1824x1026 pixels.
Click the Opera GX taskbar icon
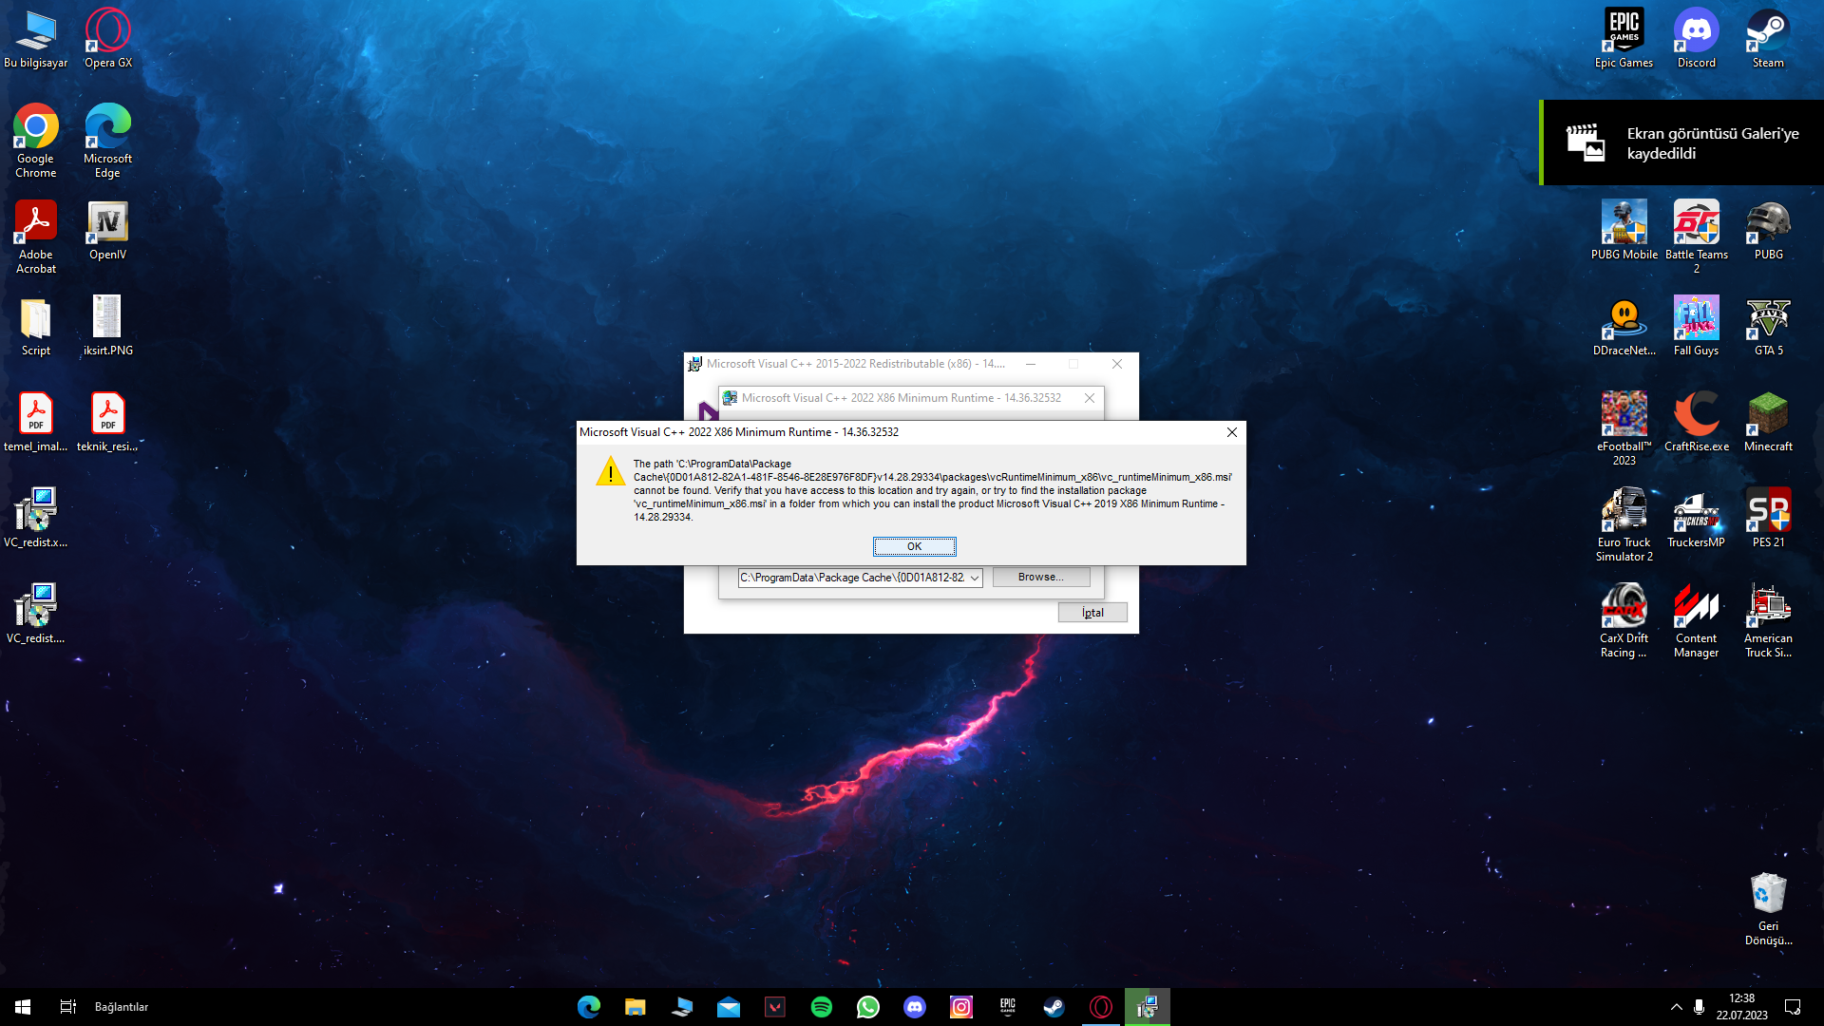tap(1101, 1007)
